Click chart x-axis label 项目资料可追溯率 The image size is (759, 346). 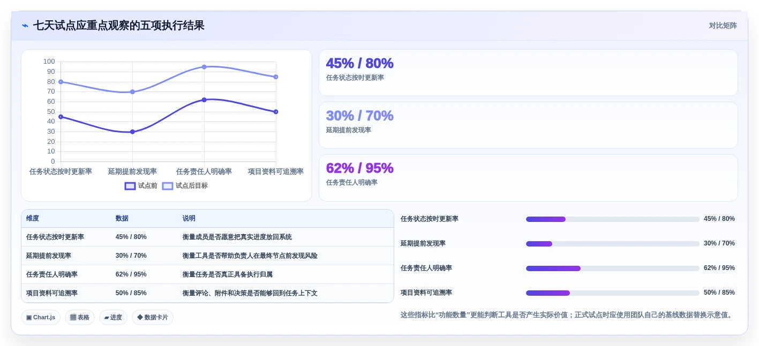pyautogui.click(x=276, y=172)
